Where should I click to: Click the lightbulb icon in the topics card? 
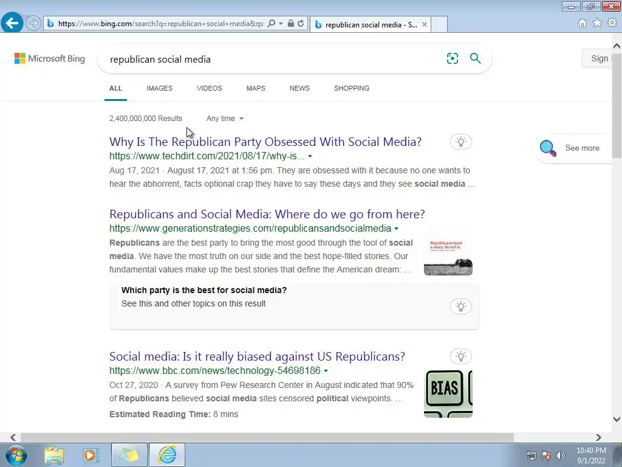tap(461, 306)
